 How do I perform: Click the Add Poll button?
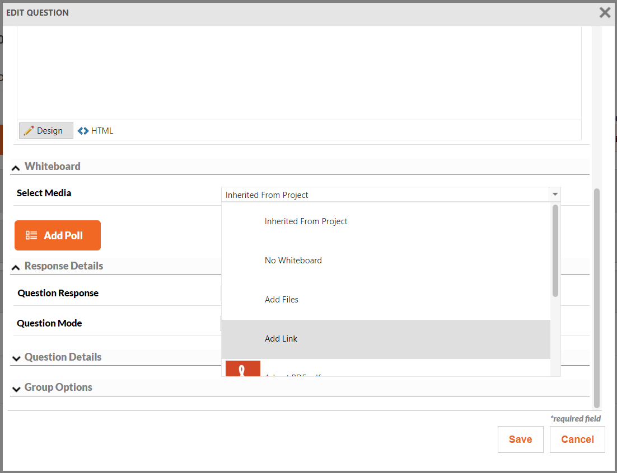[x=58, y=235]
